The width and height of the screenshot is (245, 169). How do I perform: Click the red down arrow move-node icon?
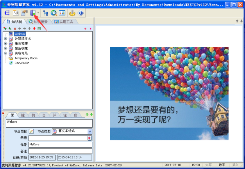point(34,28)
